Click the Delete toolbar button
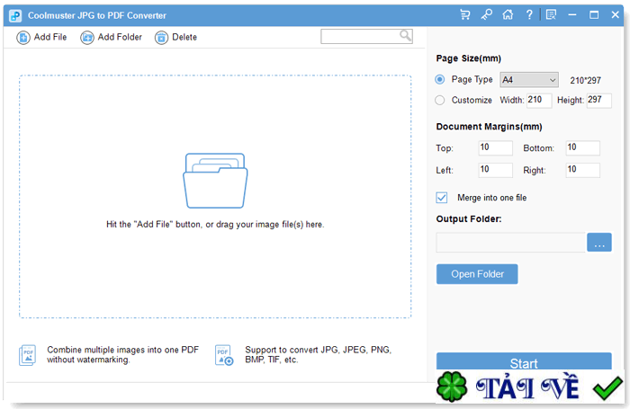The image size is (630, 409). [176, 38]
